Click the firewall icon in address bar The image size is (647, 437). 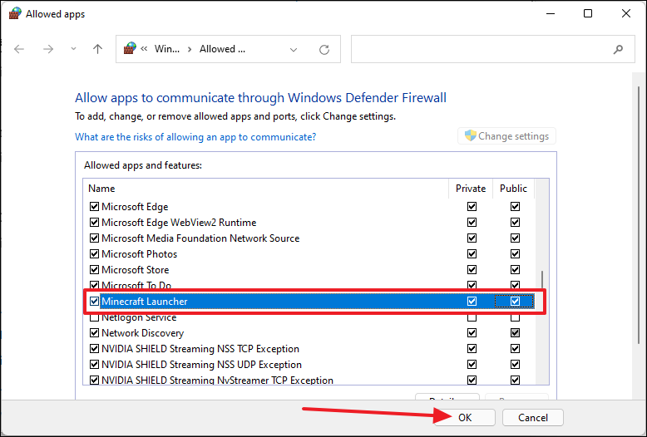pos(129,49)
